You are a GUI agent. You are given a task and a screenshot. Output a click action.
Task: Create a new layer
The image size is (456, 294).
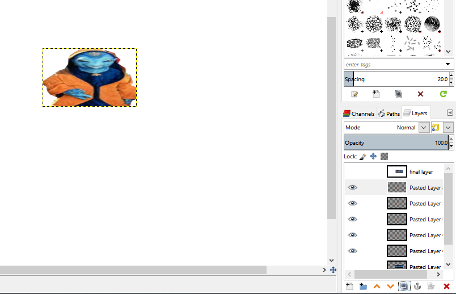click(x=349, y=287)
